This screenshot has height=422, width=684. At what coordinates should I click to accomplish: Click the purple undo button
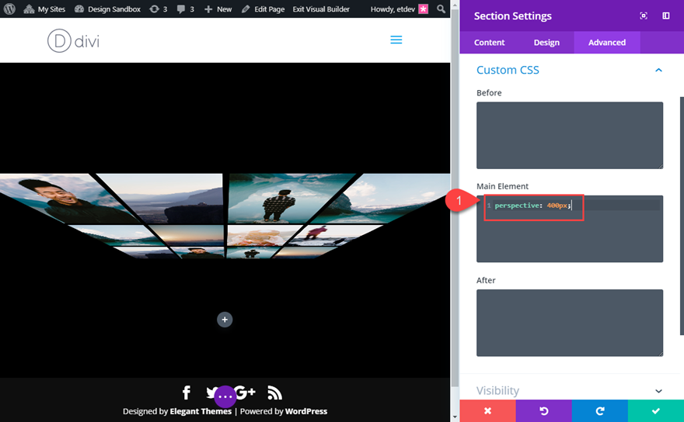pos(543,410)
